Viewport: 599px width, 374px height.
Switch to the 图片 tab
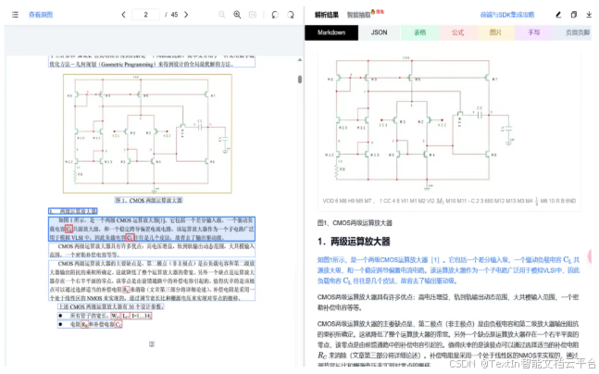495,32
